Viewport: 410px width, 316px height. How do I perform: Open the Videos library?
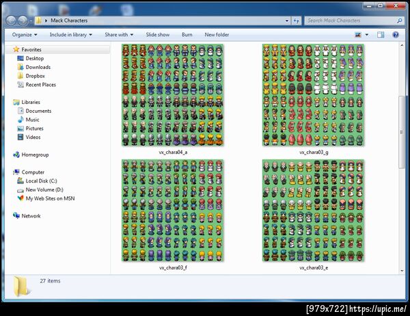point(33,137)
